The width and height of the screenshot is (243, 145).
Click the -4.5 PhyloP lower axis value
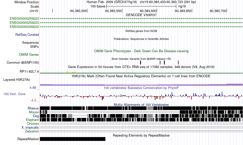(33, 101)
